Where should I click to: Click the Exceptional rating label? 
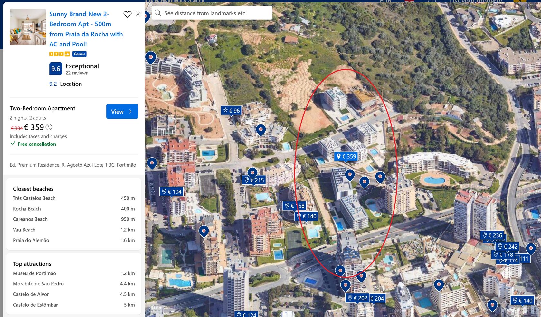pos(82,66)
